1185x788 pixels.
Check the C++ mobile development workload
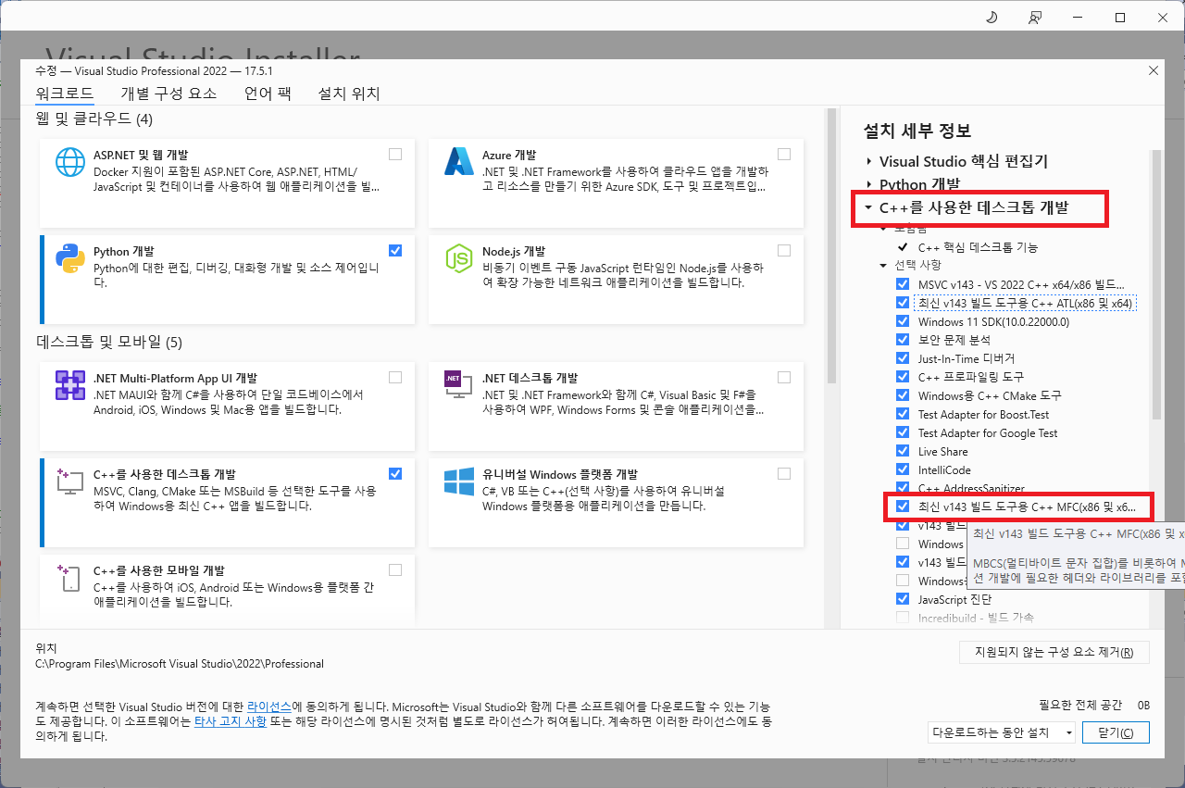(x=395, y=569)
